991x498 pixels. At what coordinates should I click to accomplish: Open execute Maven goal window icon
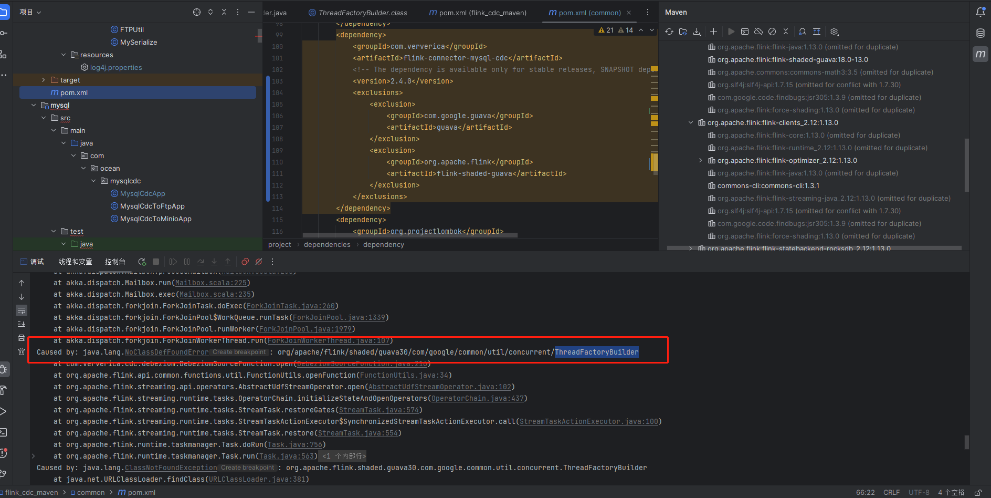click(x=745, y=32)
